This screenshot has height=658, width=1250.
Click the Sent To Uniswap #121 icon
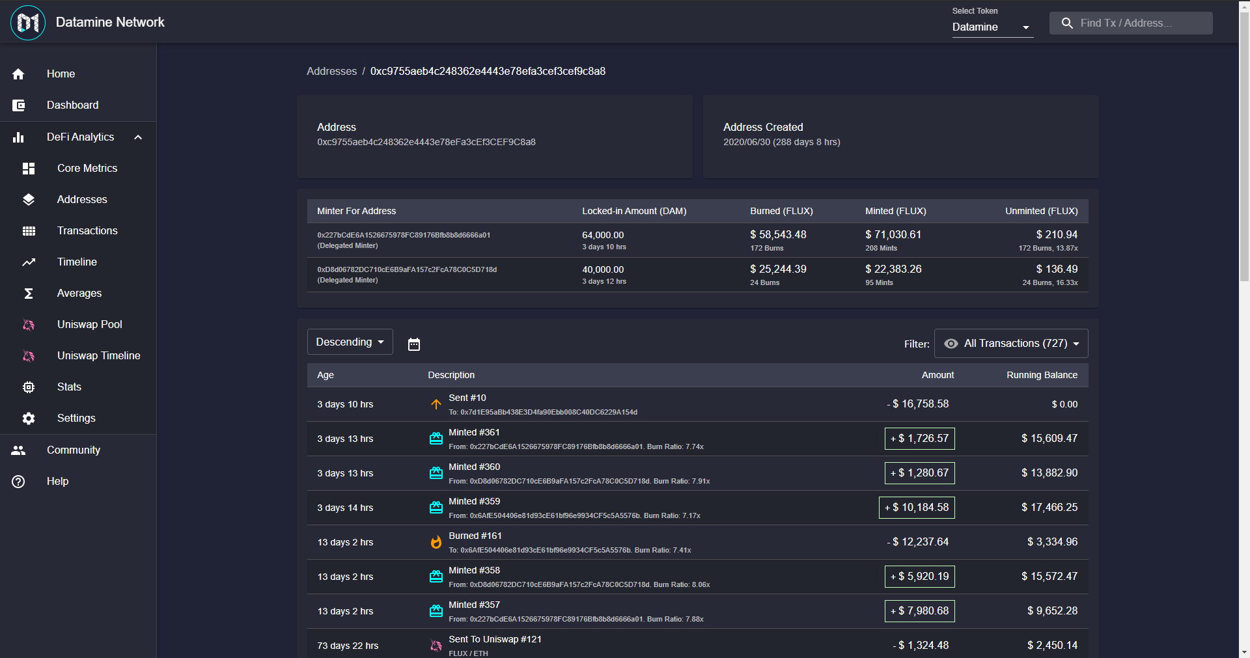[436, 646]
